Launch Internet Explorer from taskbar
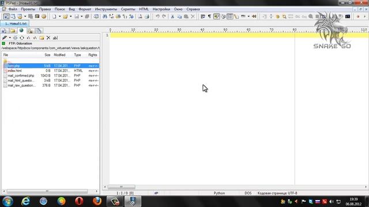Screen dimensions: 369x207 click(x=25, y=201)
